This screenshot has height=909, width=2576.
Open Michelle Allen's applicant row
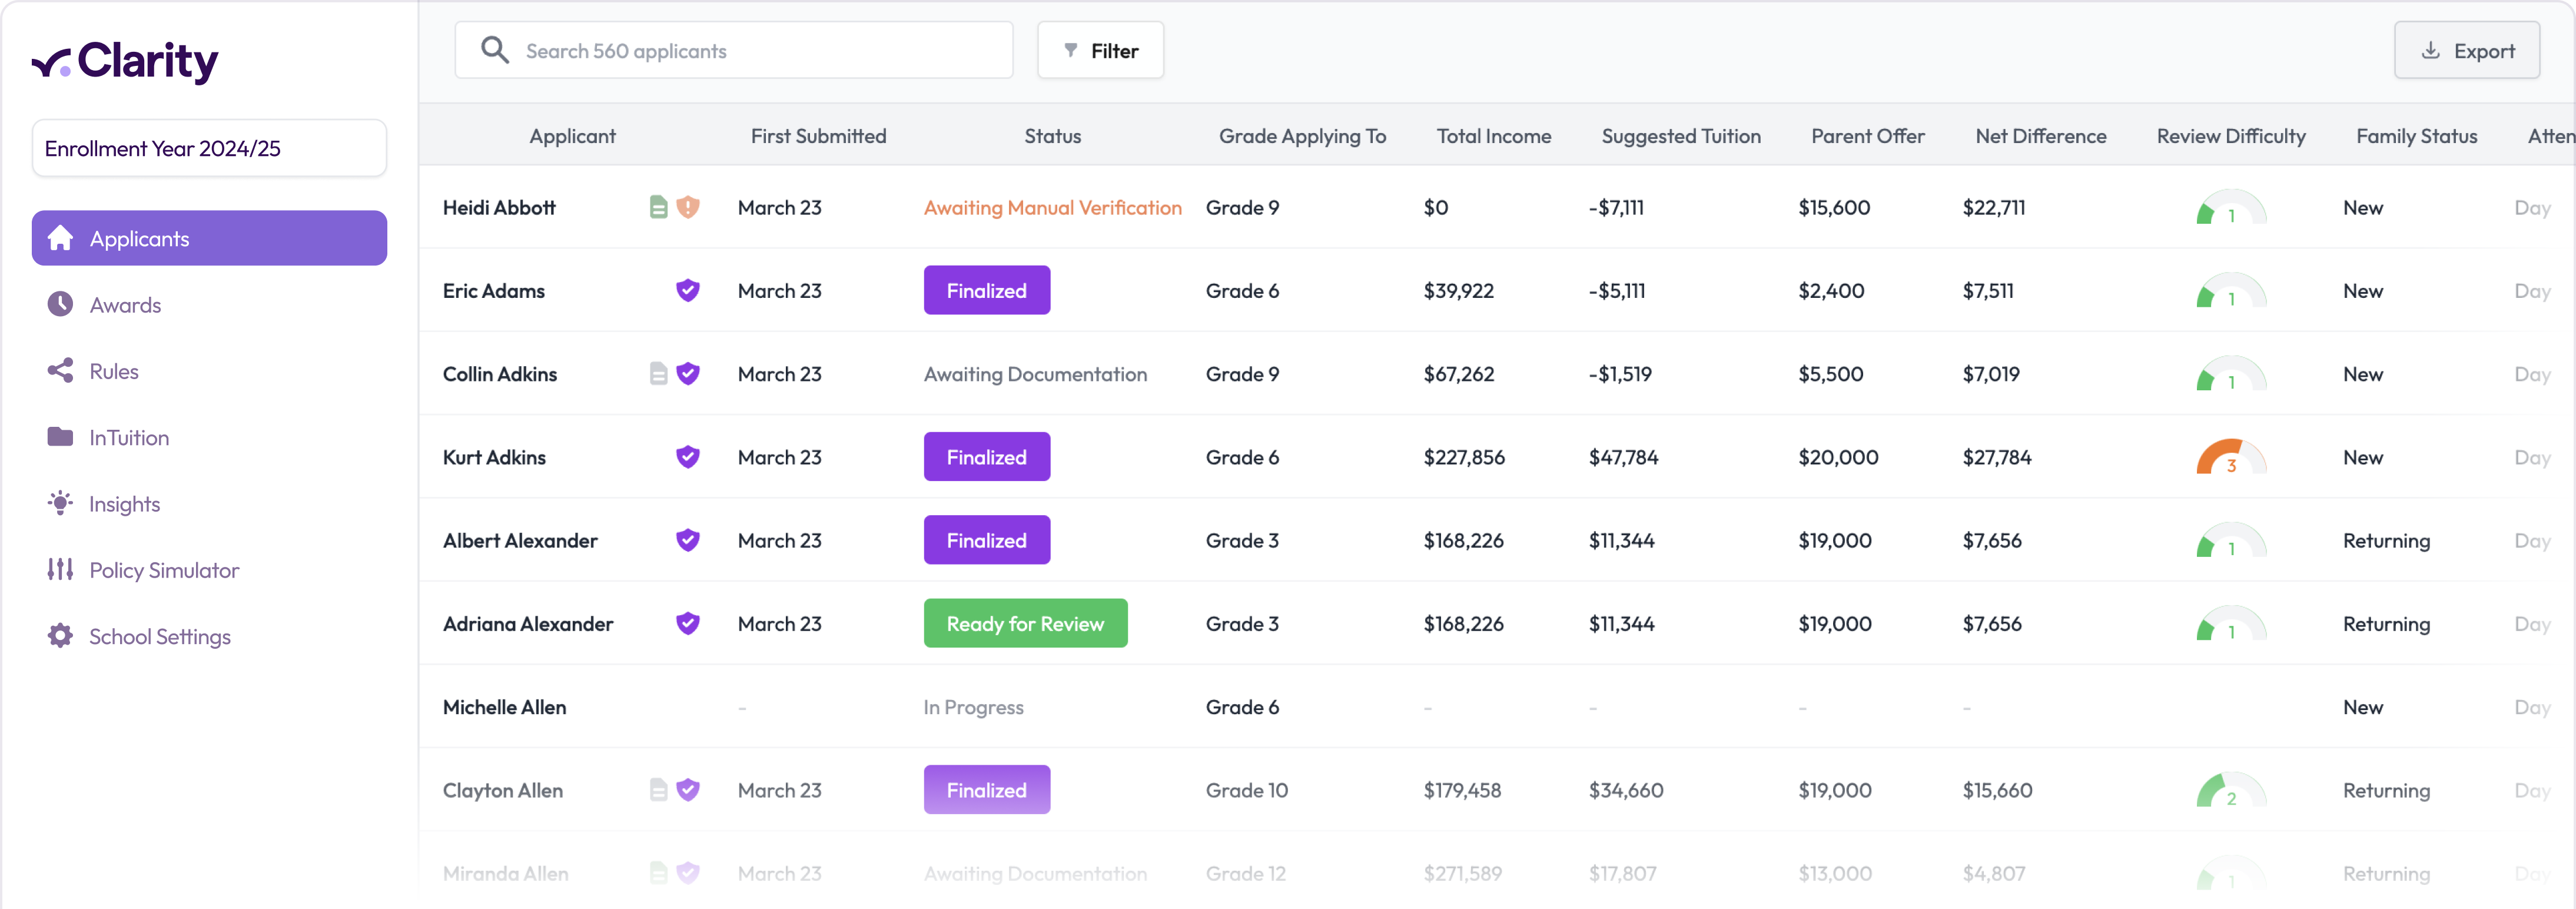click(504, 707)
